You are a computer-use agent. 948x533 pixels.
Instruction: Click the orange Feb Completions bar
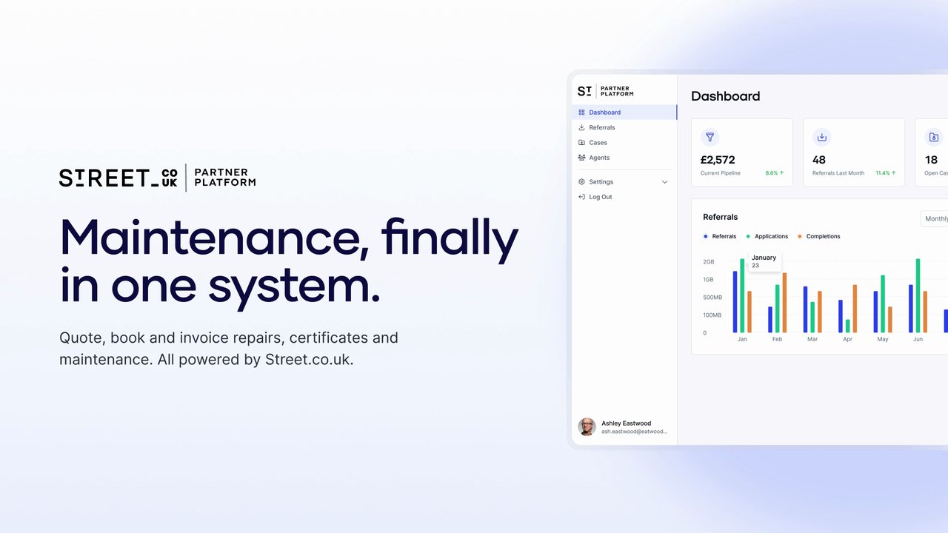pos(784,303)
